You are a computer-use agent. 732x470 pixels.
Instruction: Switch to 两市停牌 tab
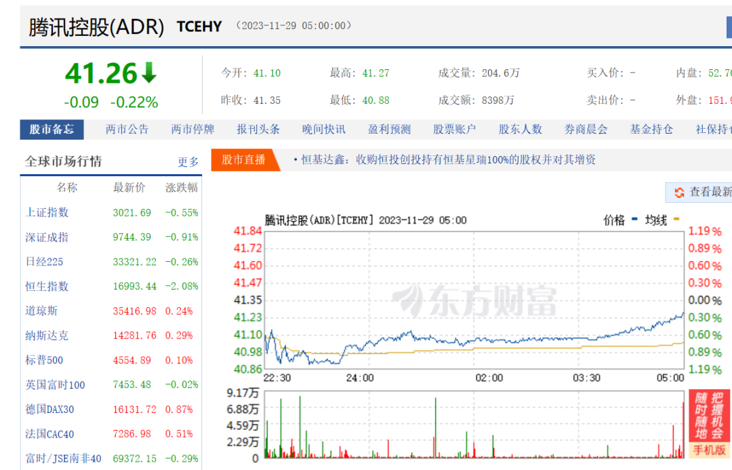pyautogui.click(x=192, y=130)
